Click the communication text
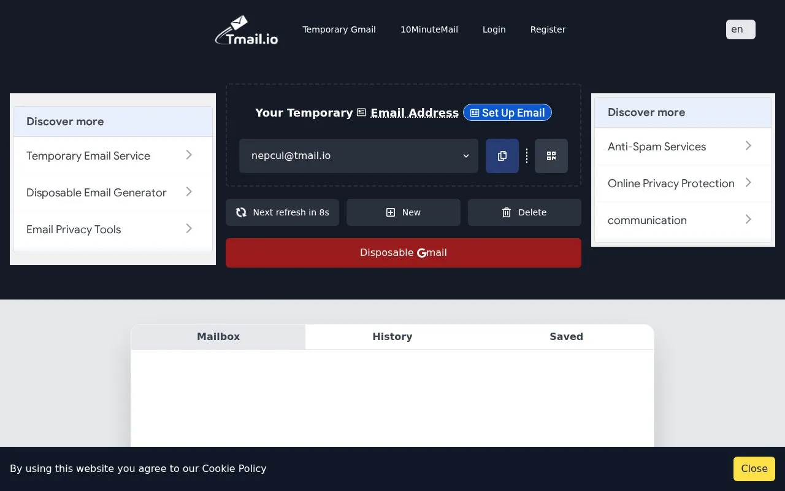Viewport: 785px width, 491px height. click(x=647, y=220)
